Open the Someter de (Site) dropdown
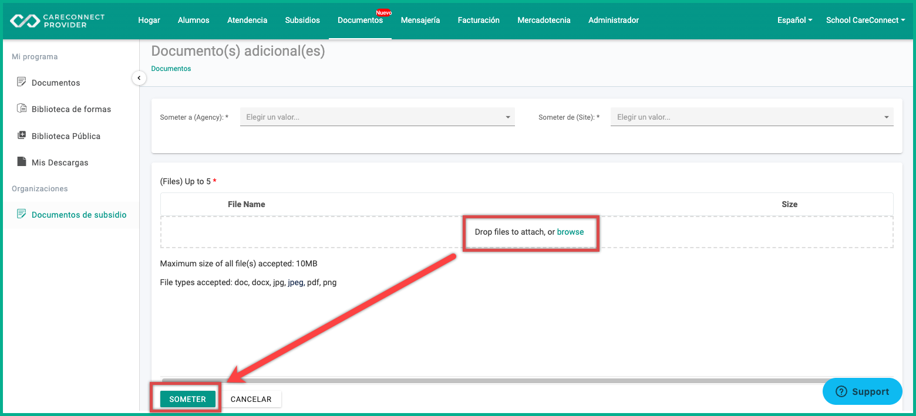916x416 pixels. (752, 117)
